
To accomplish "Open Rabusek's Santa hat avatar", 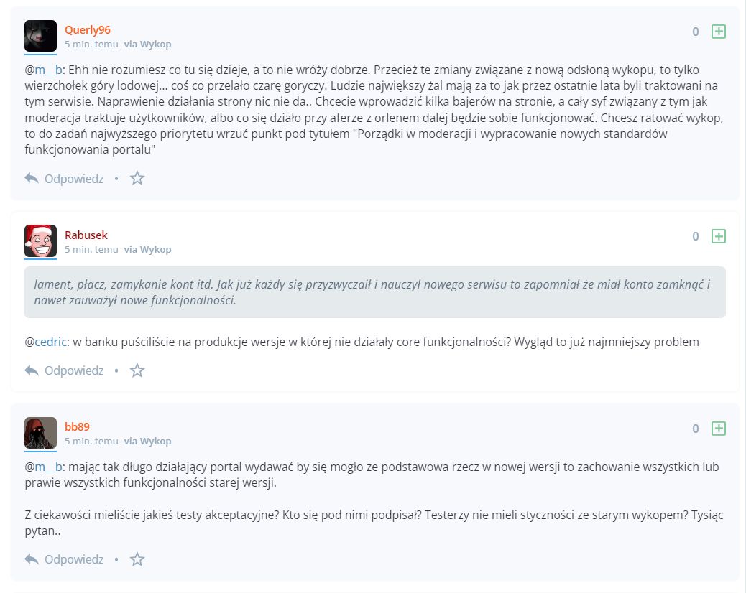I will (40, 241).
